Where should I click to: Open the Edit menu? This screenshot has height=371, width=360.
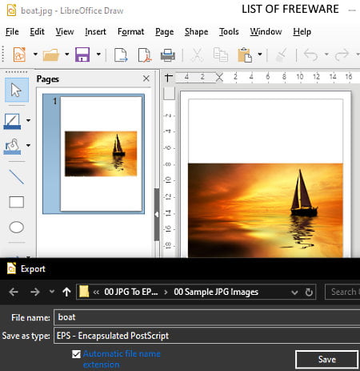[37, 32]
